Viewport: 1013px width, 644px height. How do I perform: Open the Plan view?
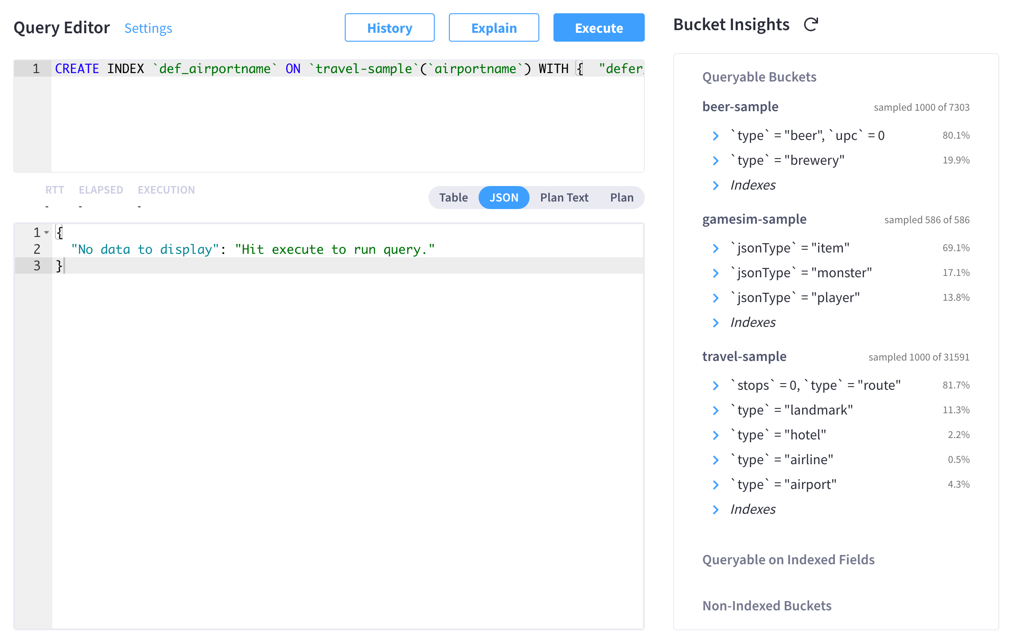622,198
